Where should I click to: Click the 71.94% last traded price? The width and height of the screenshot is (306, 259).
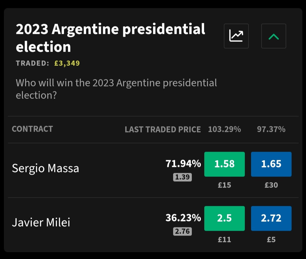click(183, 163)
